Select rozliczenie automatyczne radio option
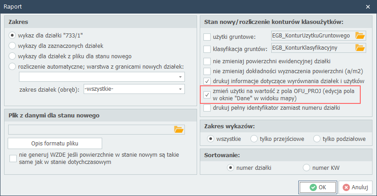The image size is (377, 196). 12,67
